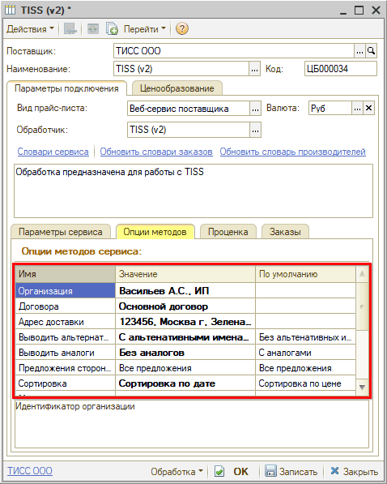Click default value Сортировка по цене
The width and height of the screenshot is (387, 484).
pyautogui.click(x=305, y=383)
